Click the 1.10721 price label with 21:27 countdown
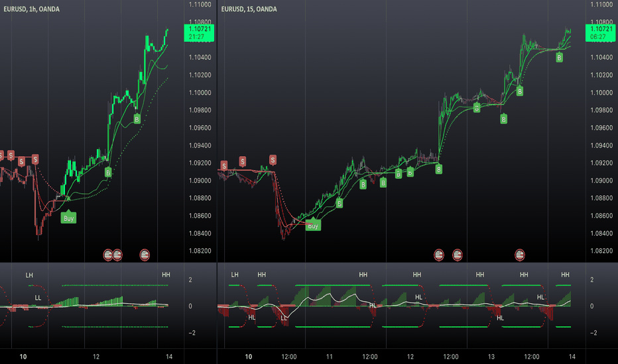Viewport: 618px width, 364px height. click(x=199, y=32)
